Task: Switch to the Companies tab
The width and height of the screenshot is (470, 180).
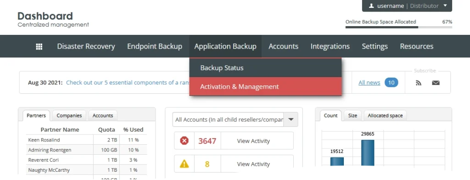Action: [x=69, y=116]
